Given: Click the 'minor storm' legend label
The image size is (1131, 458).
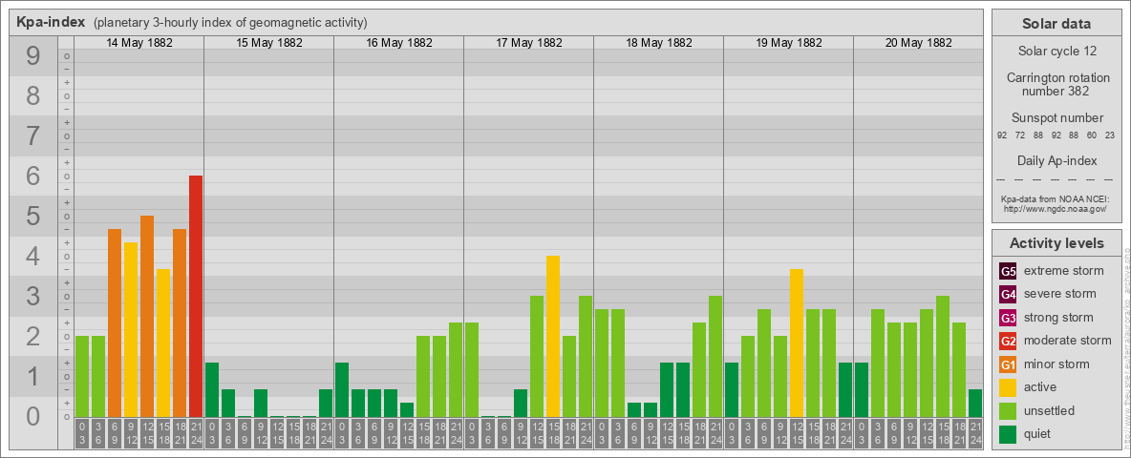Looking at the screenshot, I should 1056,364.
